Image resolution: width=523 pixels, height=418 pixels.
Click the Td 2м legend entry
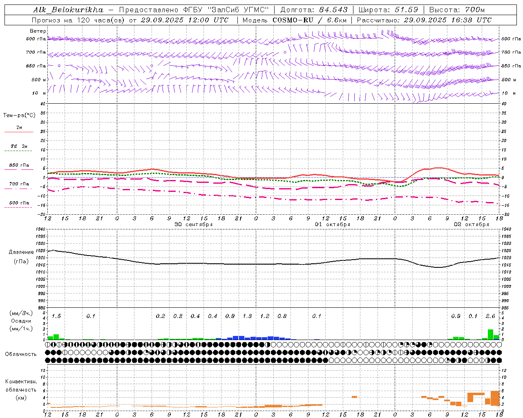coord(19,146)
